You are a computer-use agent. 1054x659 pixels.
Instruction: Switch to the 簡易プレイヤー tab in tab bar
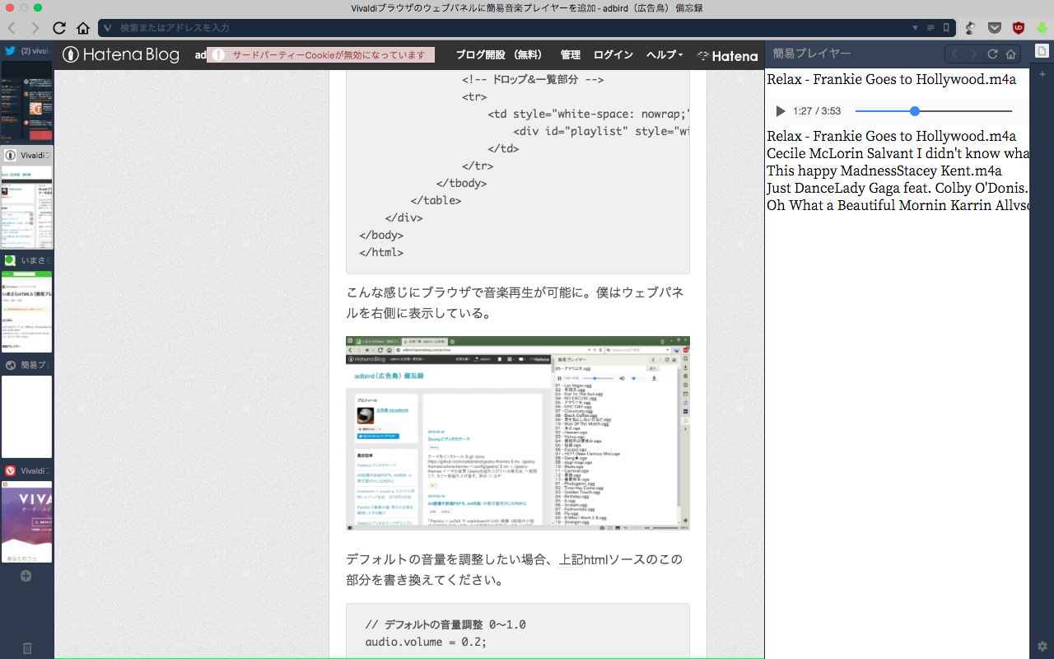(x=27, y=408)
